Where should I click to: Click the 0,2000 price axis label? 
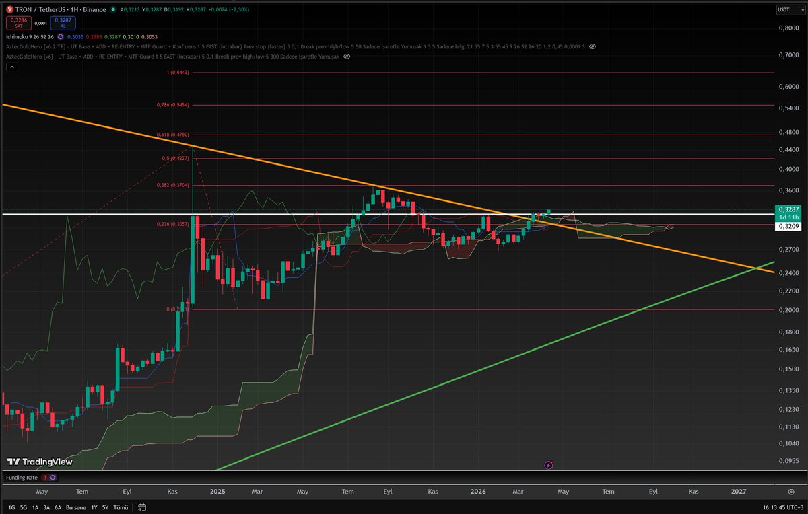[788, 310]
